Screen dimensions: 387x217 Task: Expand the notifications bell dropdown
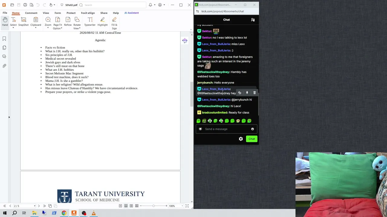tap(154, 5)
